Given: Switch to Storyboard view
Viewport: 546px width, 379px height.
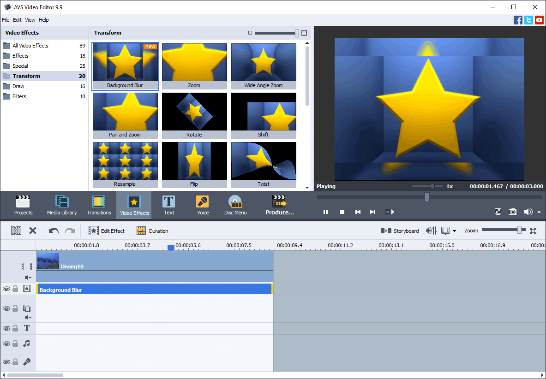Looking at the screenshot, I should point(400,231).
